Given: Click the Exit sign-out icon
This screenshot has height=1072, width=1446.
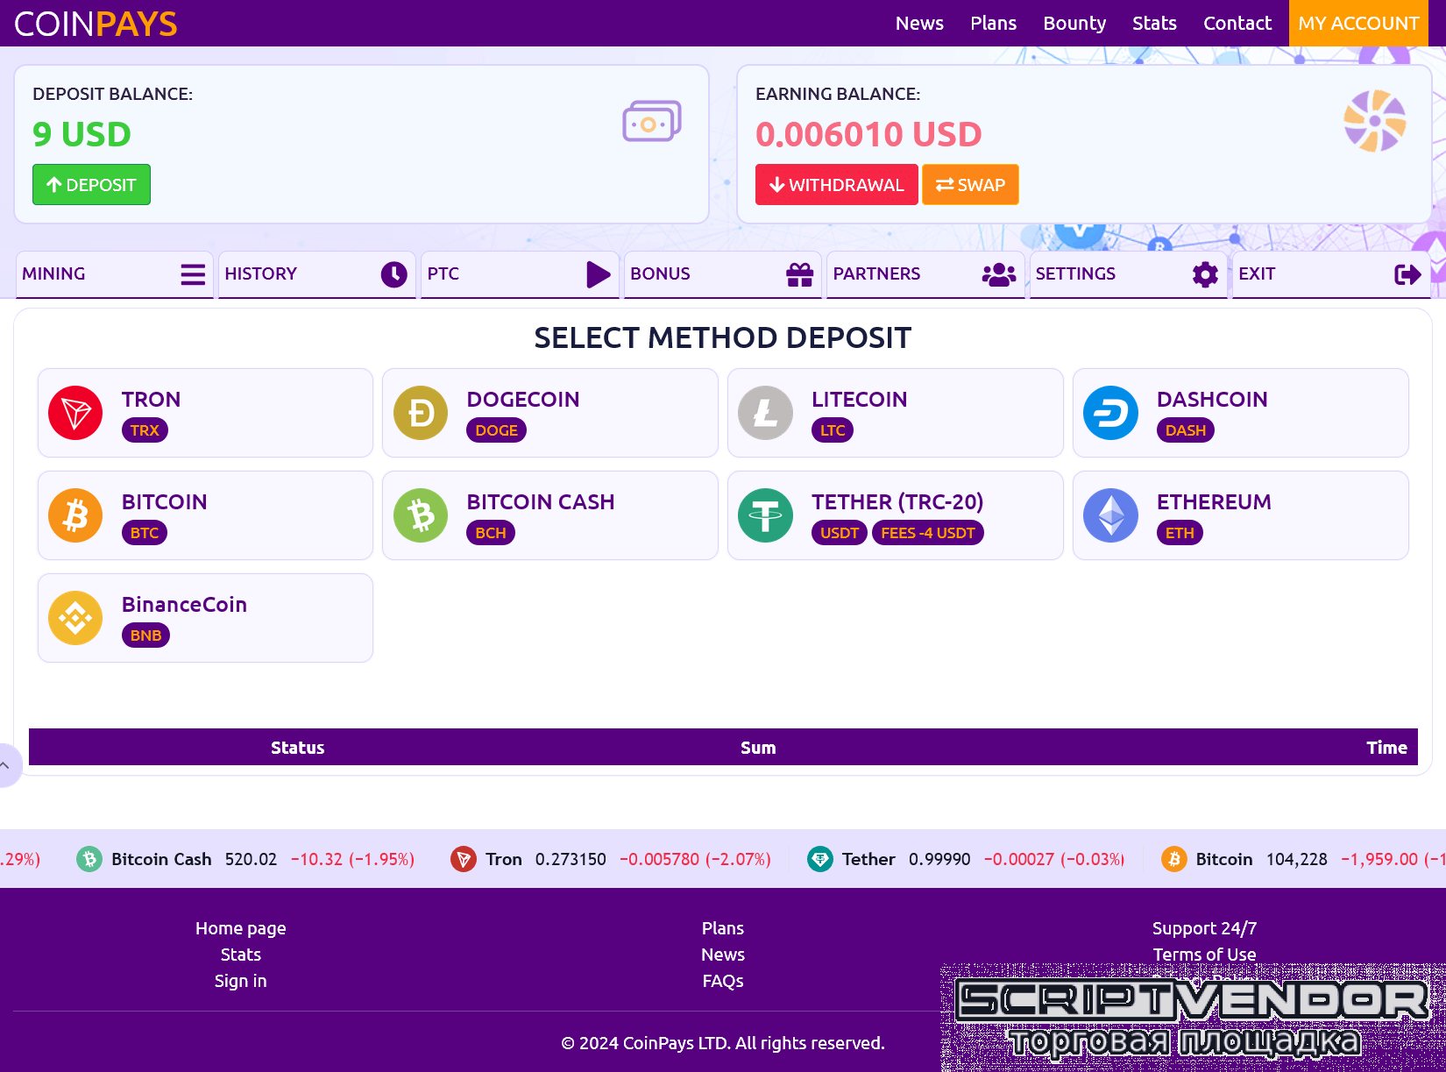Looking at the screenshot, I should coord(1407,274).
